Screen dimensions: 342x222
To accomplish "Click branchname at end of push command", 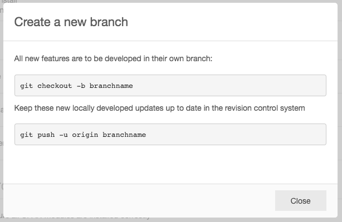I will 124,135.
